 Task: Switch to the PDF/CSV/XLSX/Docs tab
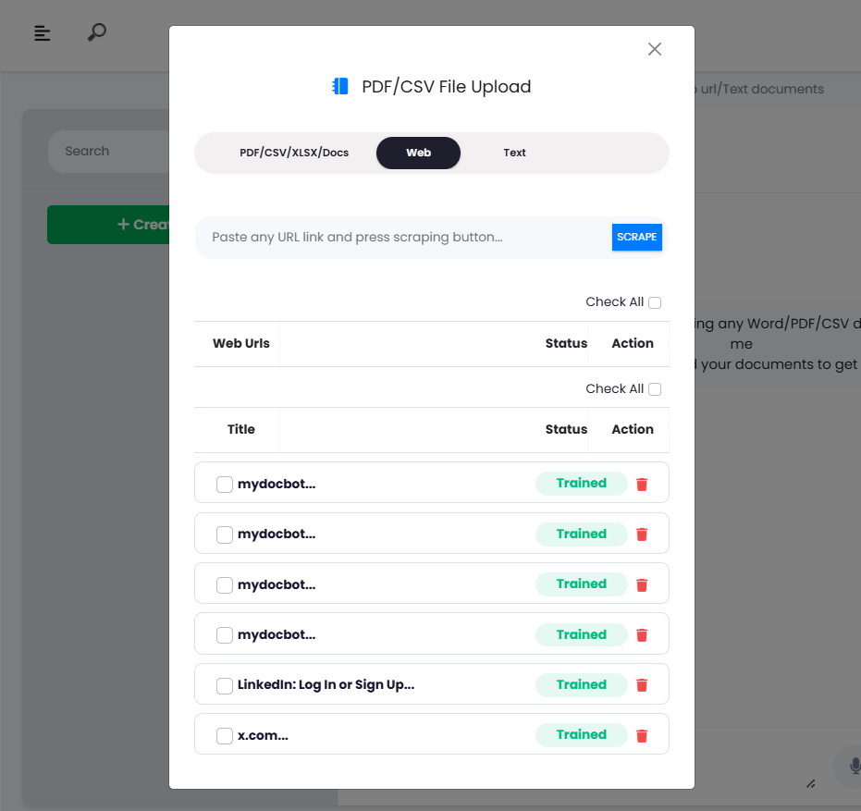click(294, 153)
